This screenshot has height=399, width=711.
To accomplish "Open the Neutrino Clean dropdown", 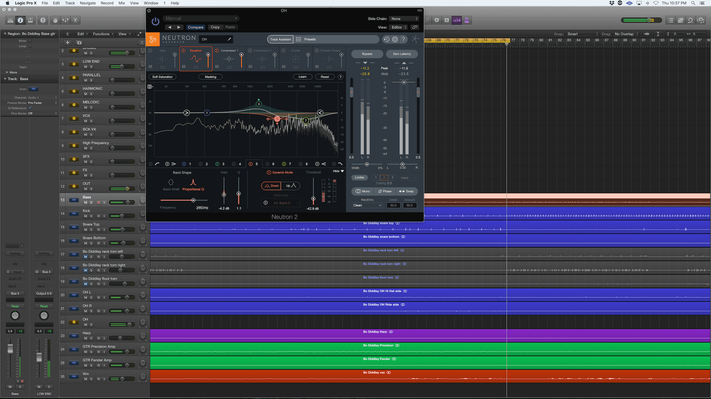I will [x=367, y=205].
